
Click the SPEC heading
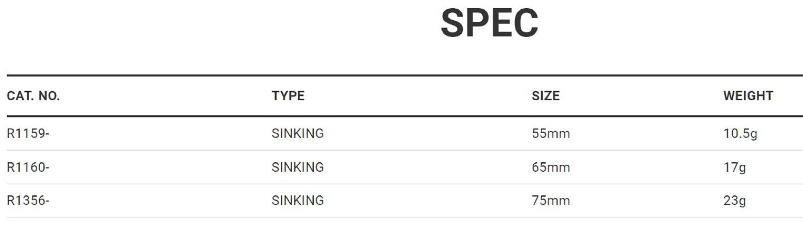(489, 23)
